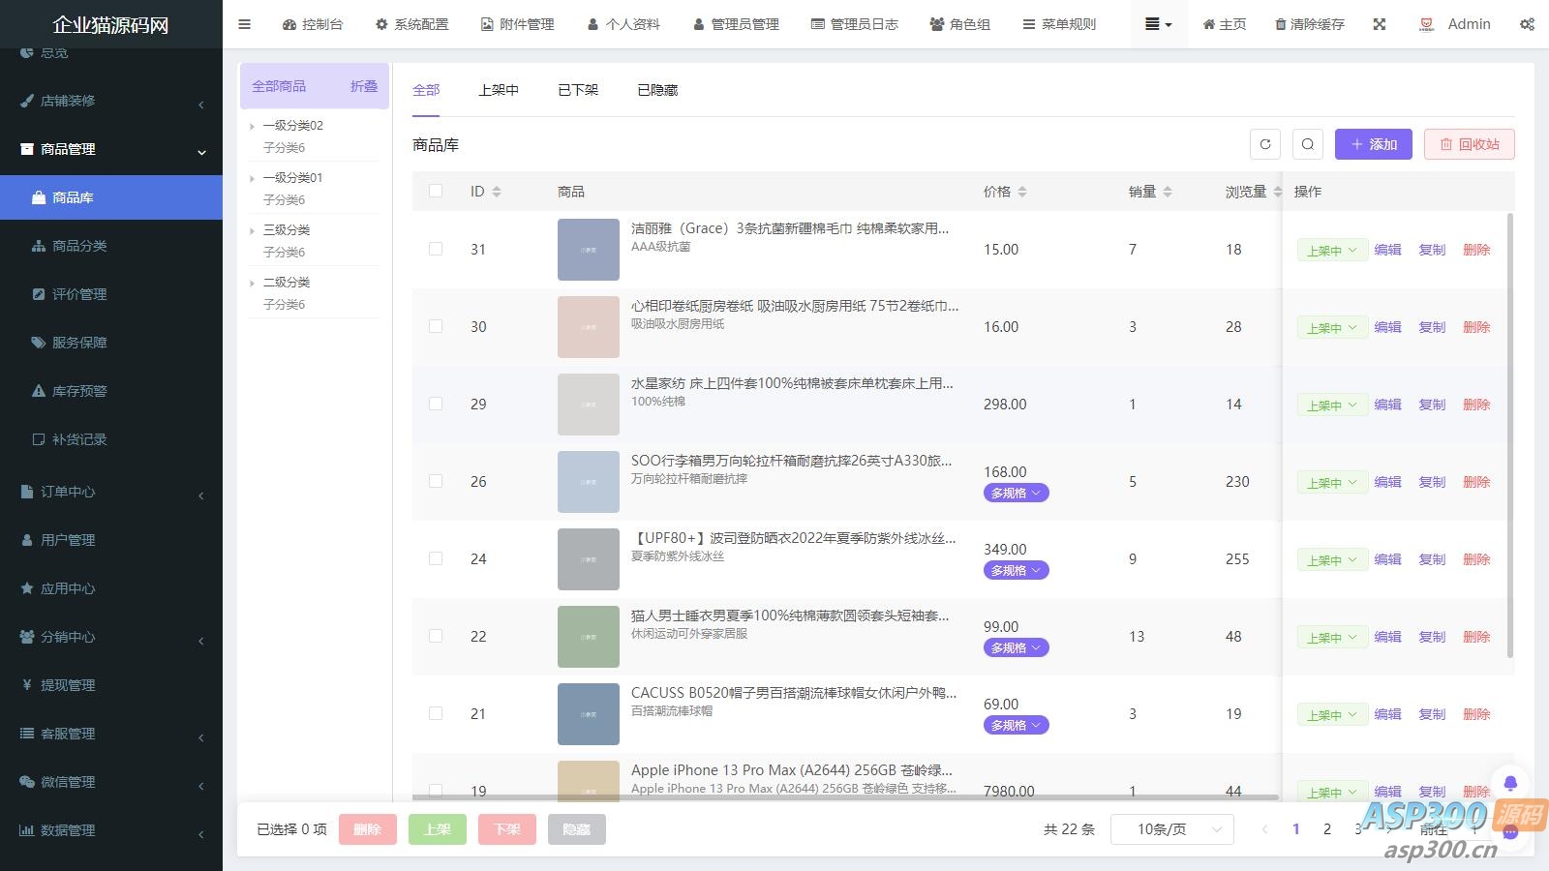Open the 上架中 status dropdown for product 30
The image size is (1549, 871).
tap(1331, 327)
